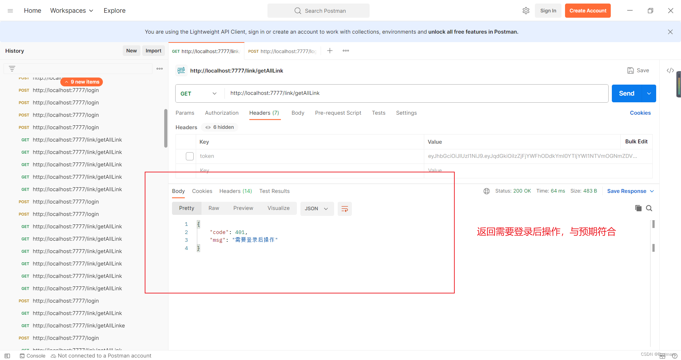Select the Visualize response view

(x=278, y=208)
